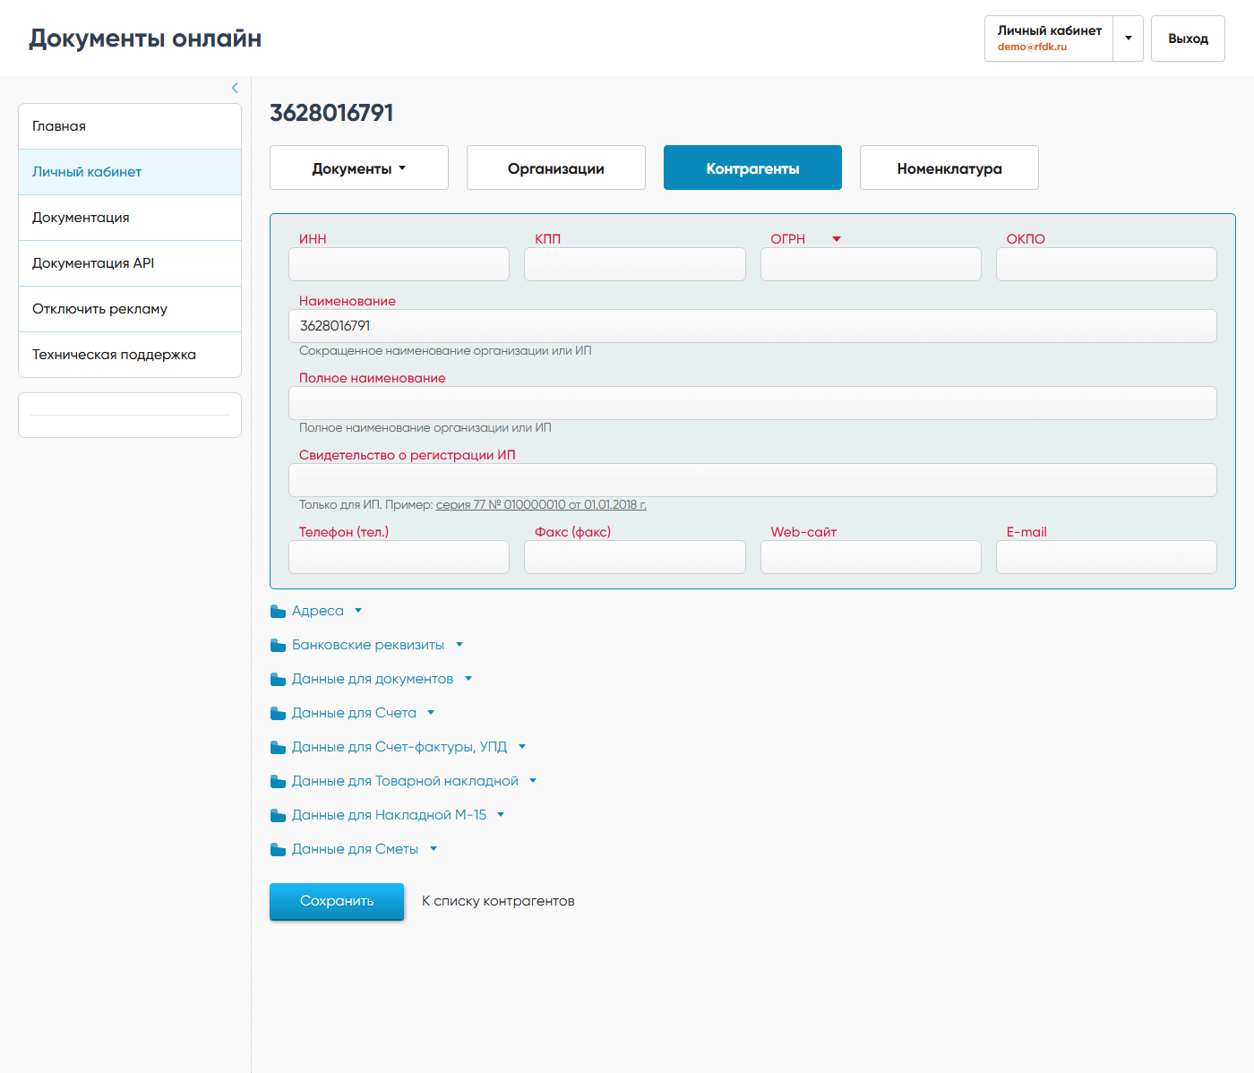
Task: Go to Главная in the sidebar
Action: (130, 126)
